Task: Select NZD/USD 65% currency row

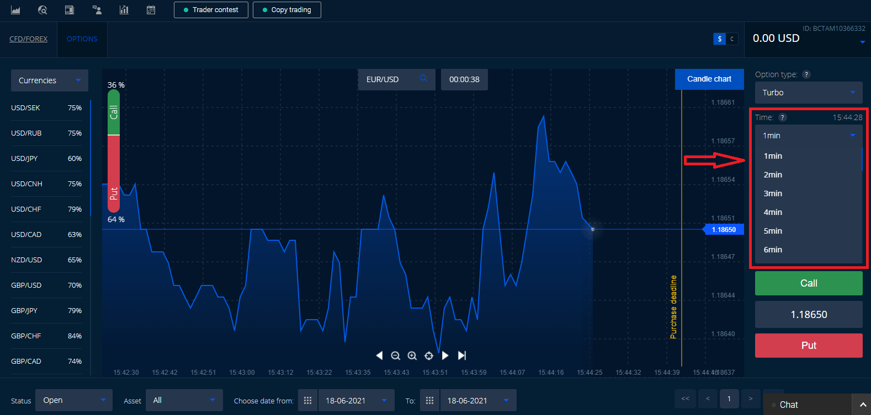Action: click(x=46, y=260)
